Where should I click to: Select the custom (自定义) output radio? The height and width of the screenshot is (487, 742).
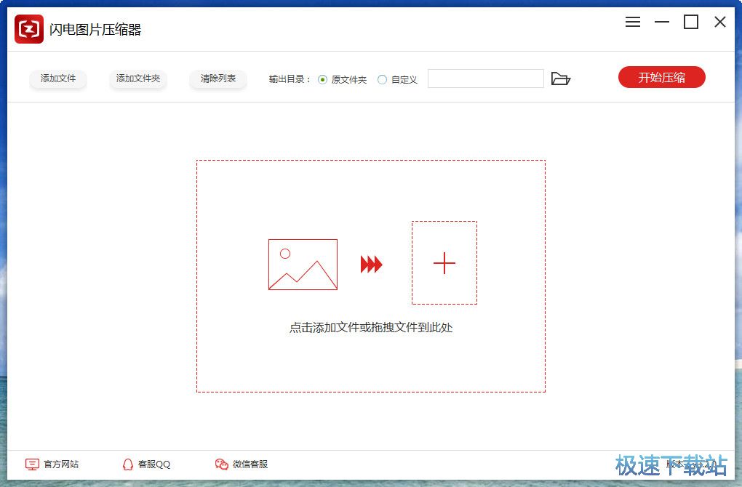pyautogui.click(x=383, y=80)
